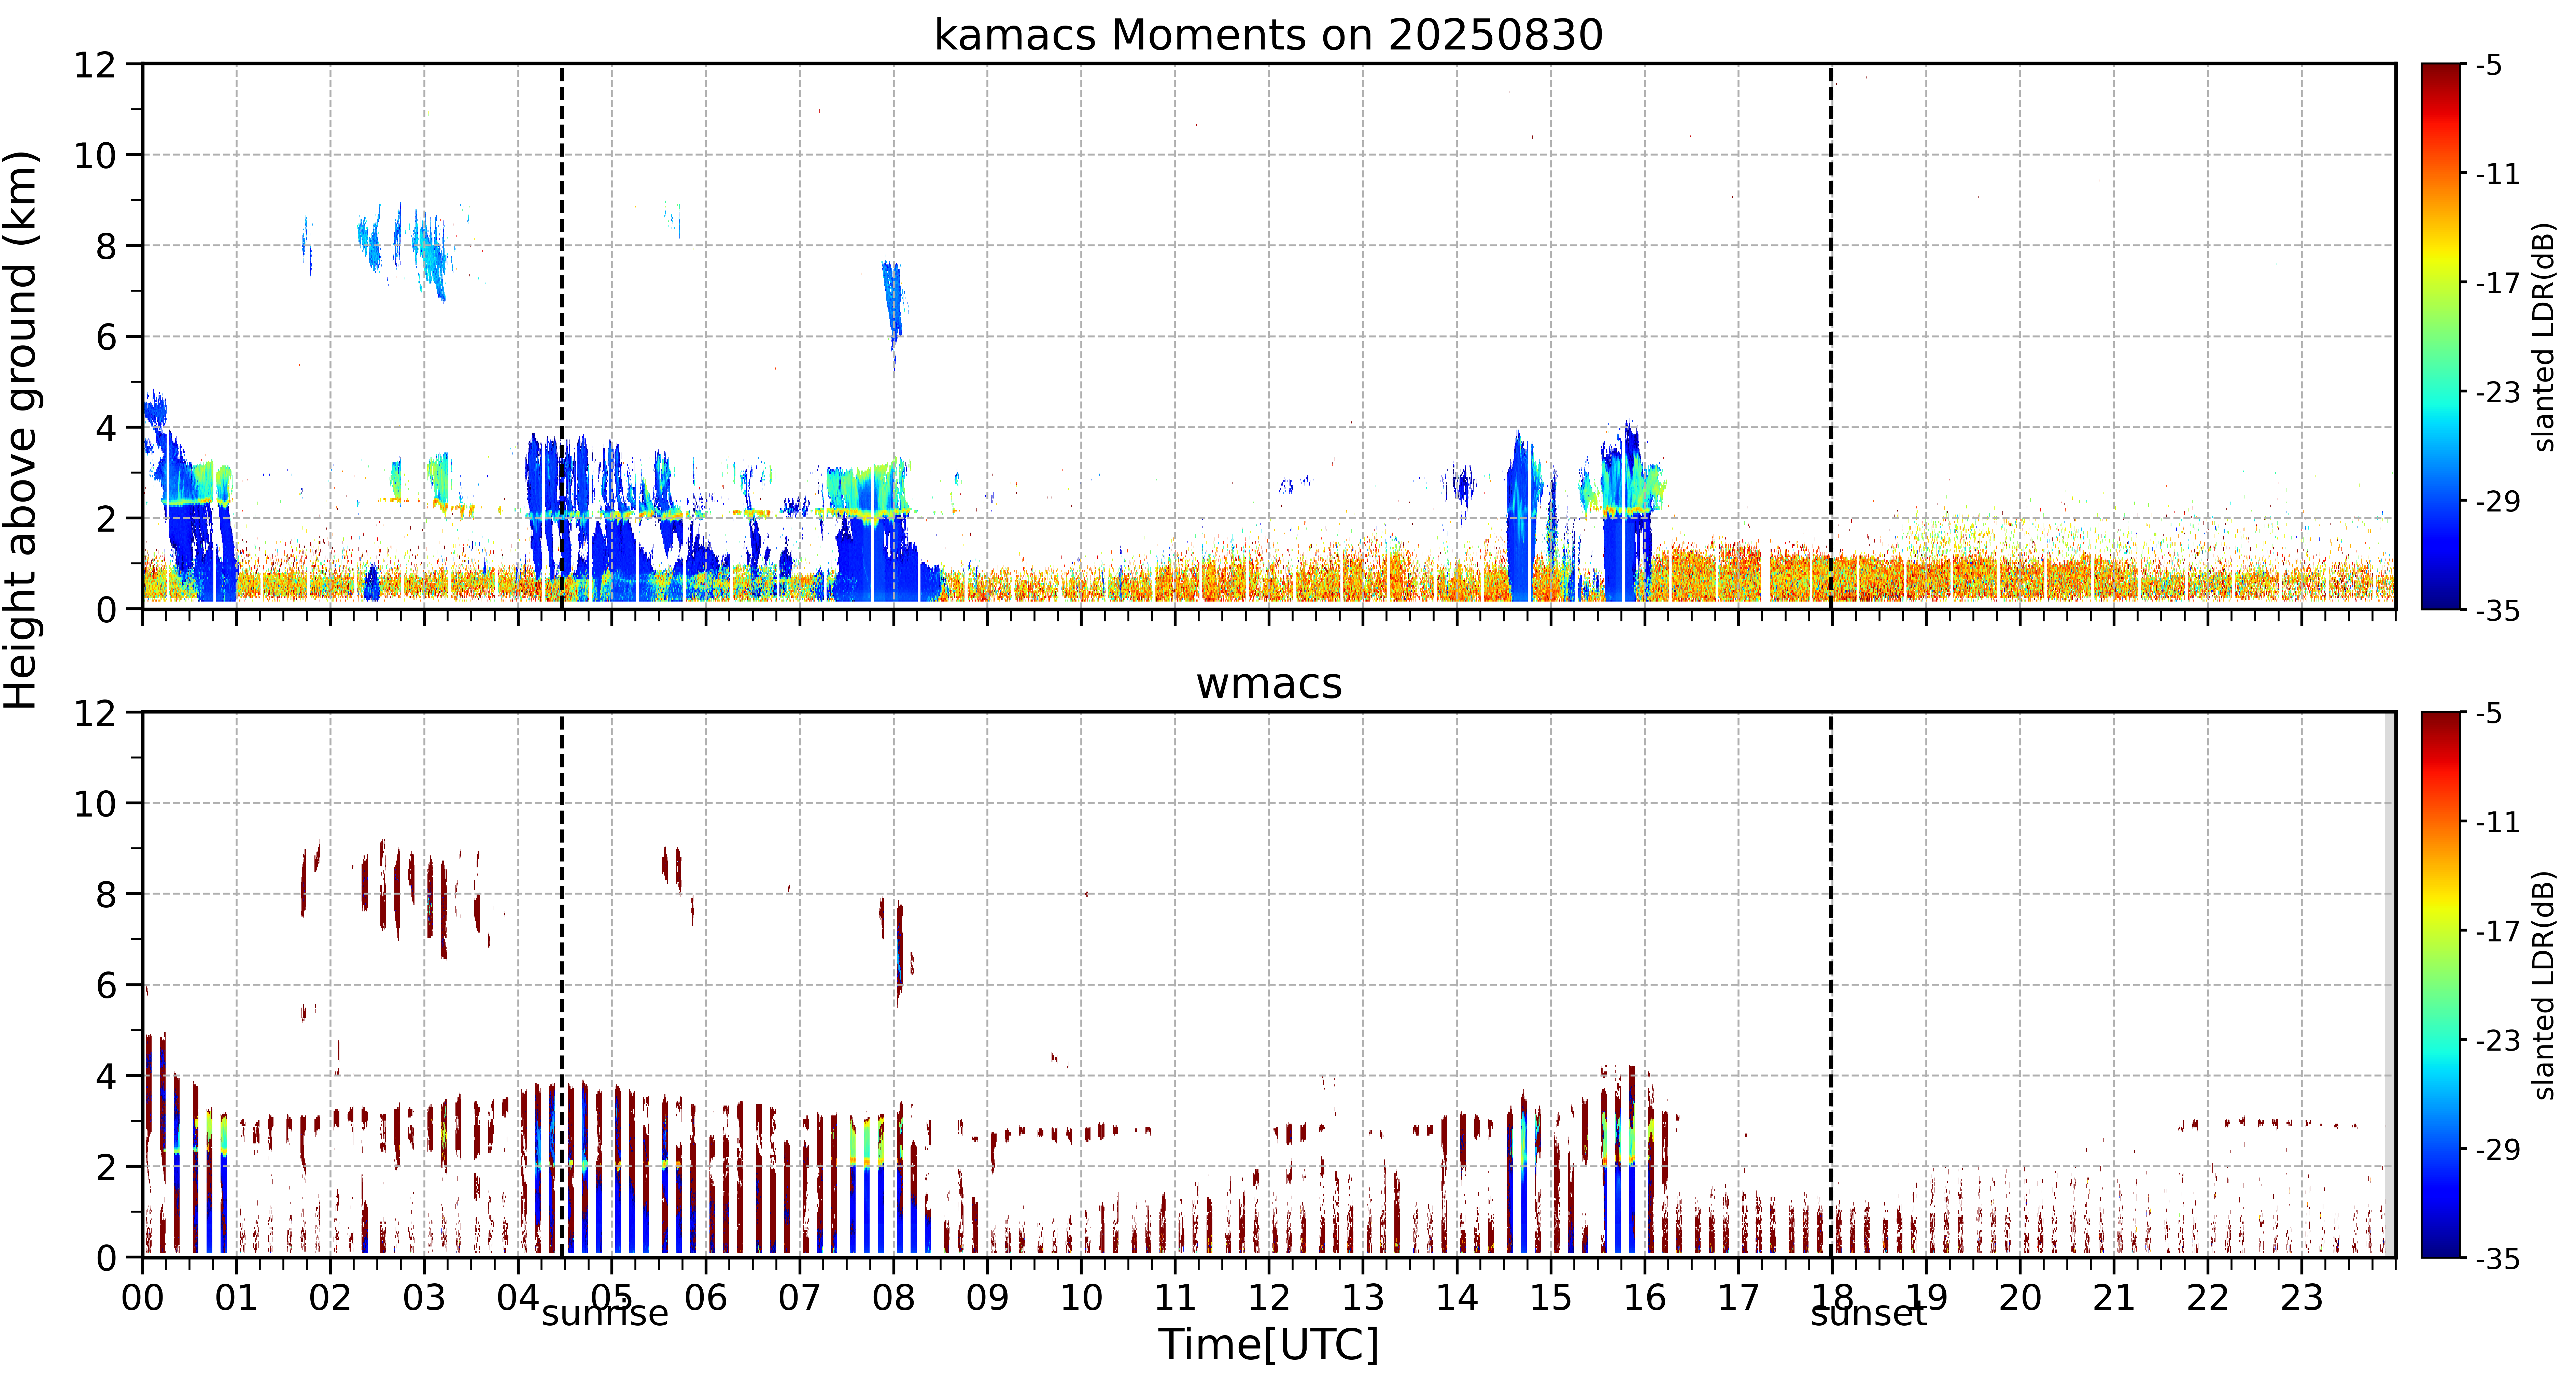
Task: Click the "07" hour label on time axis
Action: (x=800, y=1298)
